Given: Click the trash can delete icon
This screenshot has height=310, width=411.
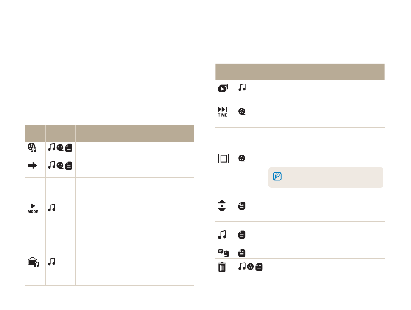Looking at the screenshot, I should (x=222, y=267).
